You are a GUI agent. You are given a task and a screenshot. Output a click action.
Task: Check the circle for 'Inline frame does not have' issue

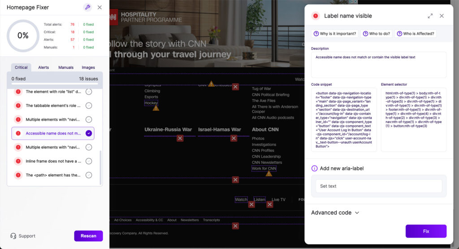[x=89, y=161]
